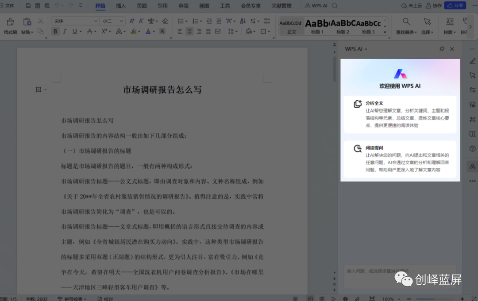Align text right
The height and width of the screenshot is (301, 478).
199,31
